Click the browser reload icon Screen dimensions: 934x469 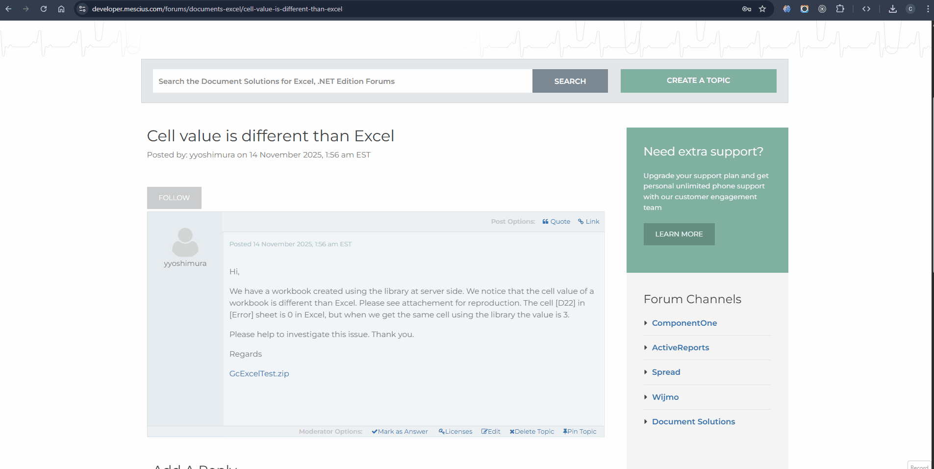coord(44,9)
